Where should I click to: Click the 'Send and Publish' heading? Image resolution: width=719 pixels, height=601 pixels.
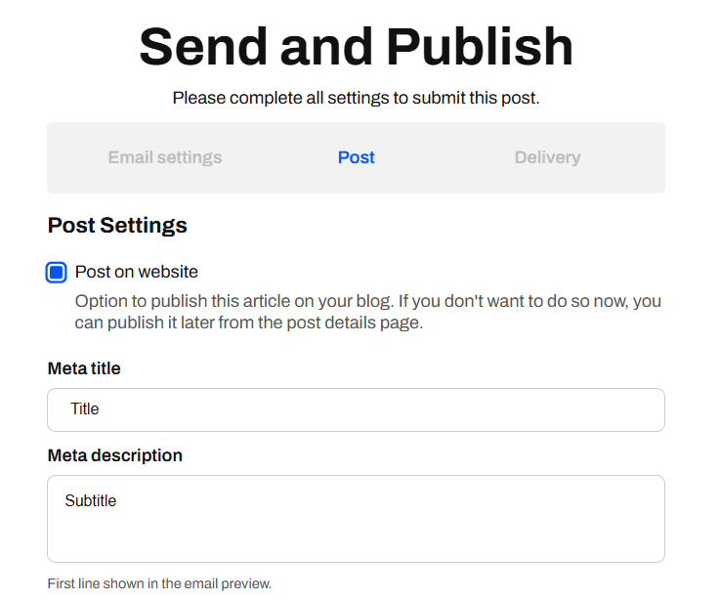click(x=356, y=47)
